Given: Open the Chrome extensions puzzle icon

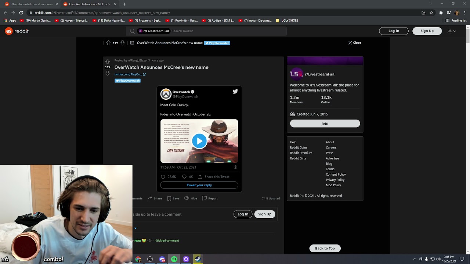Looking at the screenshot, I should [x=441, y=12].
